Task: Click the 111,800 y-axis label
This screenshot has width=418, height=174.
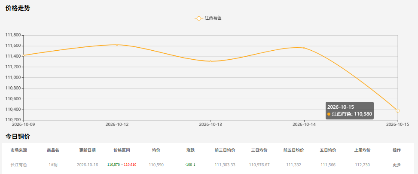Action: pos(13,35)
